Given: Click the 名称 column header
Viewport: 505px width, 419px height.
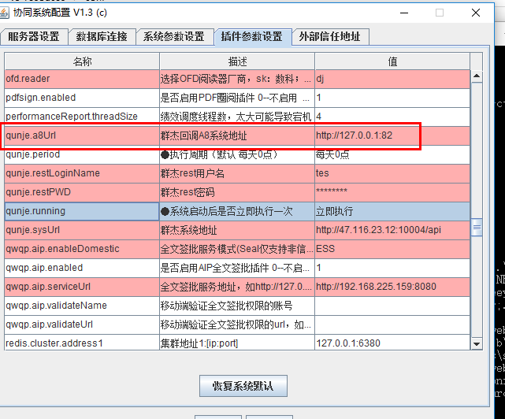Looking at the screenshot, I should coord(82,61).
